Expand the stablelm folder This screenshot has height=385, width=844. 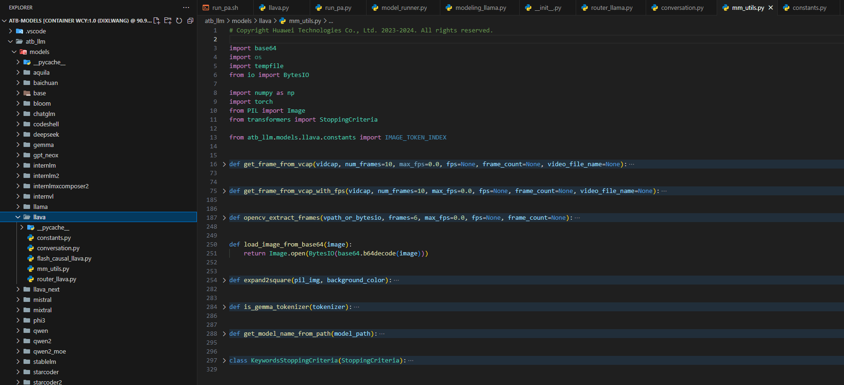click(18, 362)
